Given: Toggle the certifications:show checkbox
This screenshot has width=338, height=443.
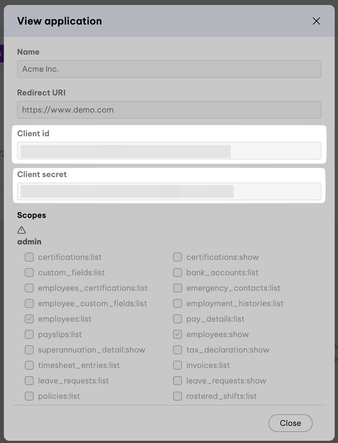Looking at the screenshot, I should point(178,257).
